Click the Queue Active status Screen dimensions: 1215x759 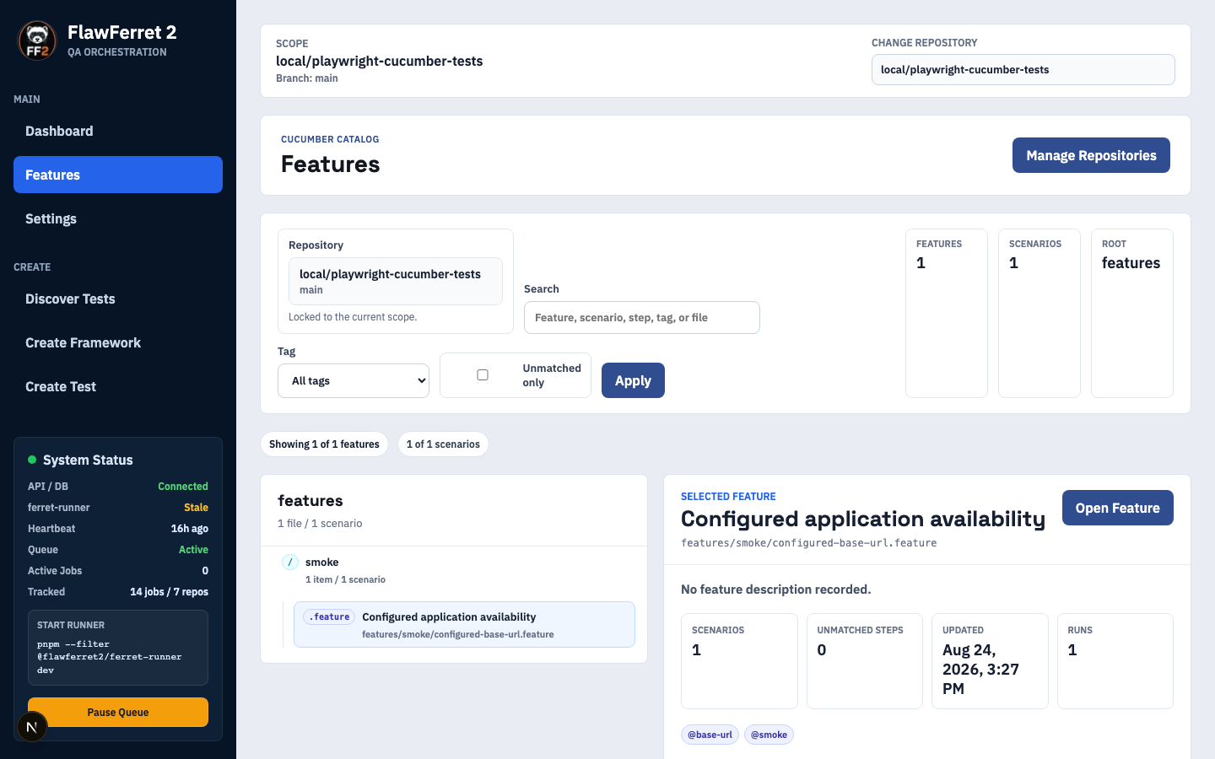[x=193, y=550]
